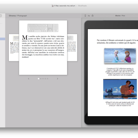Screen dimensions: 138x138
Task: Click the keyboard image on center style card
Action: click(x=43, y=28)
